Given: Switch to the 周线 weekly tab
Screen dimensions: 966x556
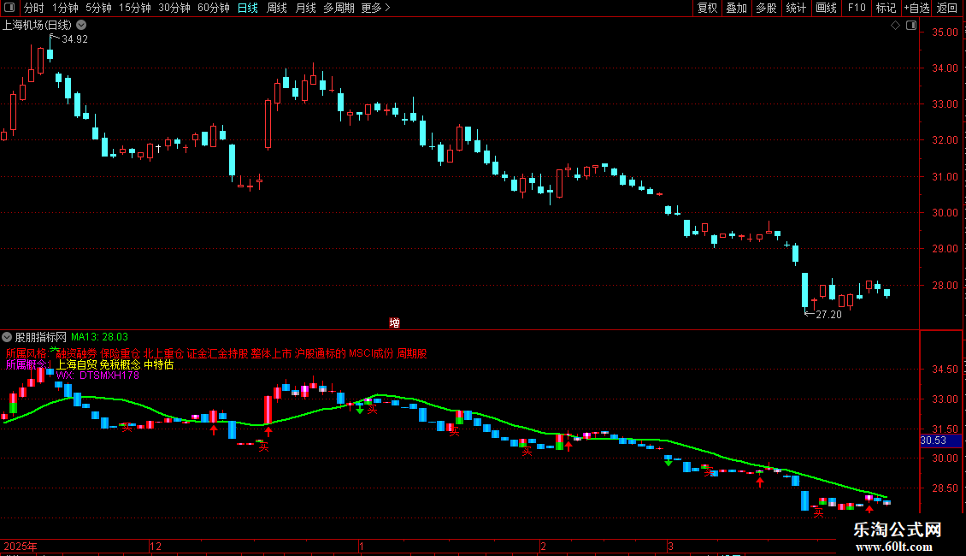Looking at the screenshot, I should point(277,8).
